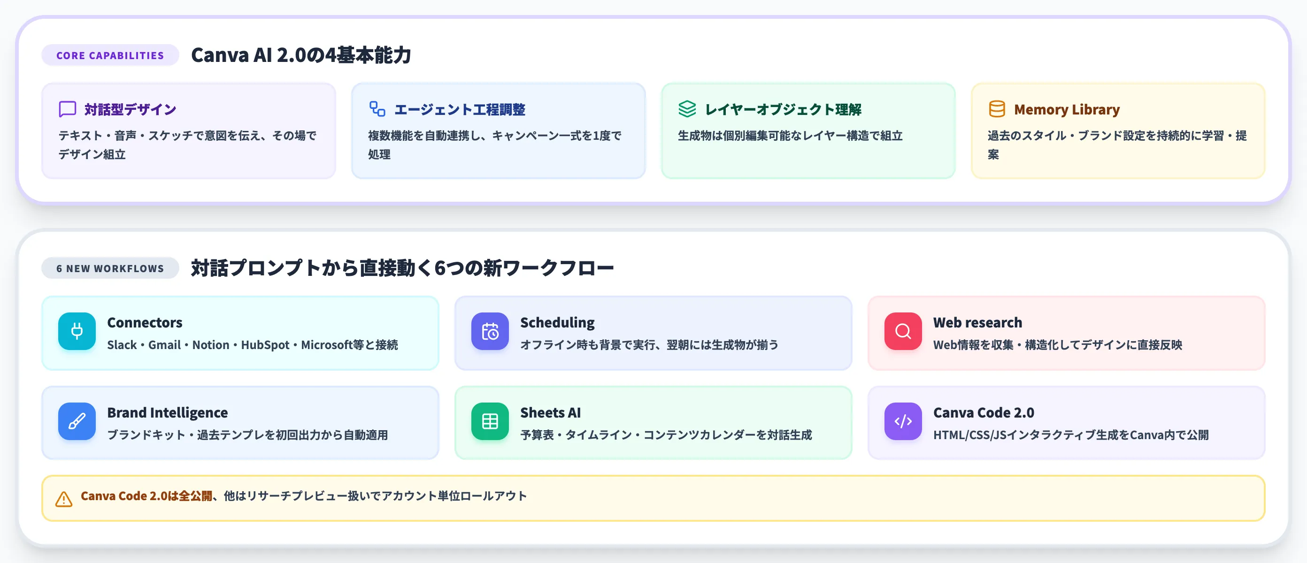Click the Web research title
The height and width of the screenshot is (563, 1307).
(x=977, y=323)
